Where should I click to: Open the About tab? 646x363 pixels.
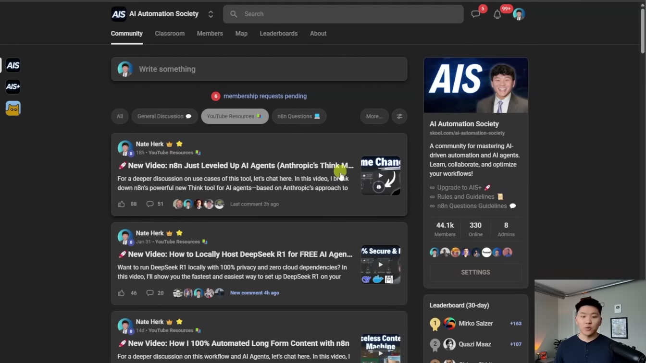pos(318,34)
